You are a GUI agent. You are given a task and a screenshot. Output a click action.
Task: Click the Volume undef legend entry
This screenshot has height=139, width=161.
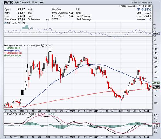(14, 55)
